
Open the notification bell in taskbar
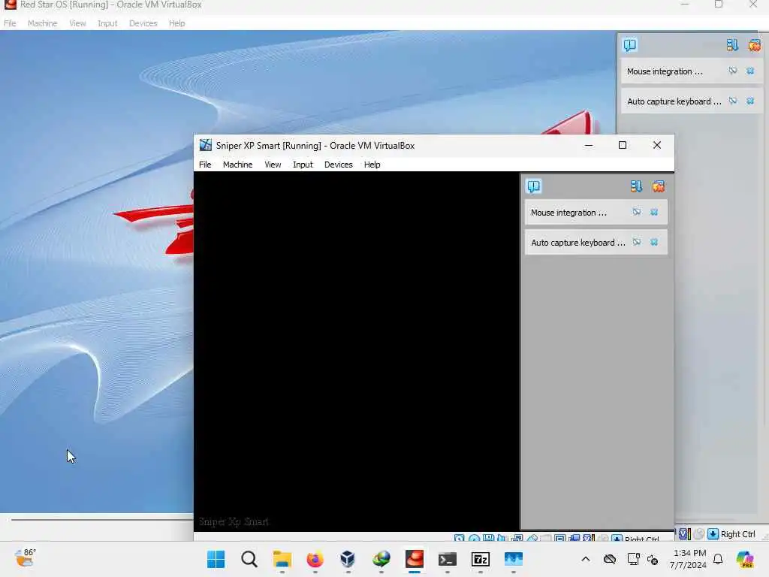718,559
